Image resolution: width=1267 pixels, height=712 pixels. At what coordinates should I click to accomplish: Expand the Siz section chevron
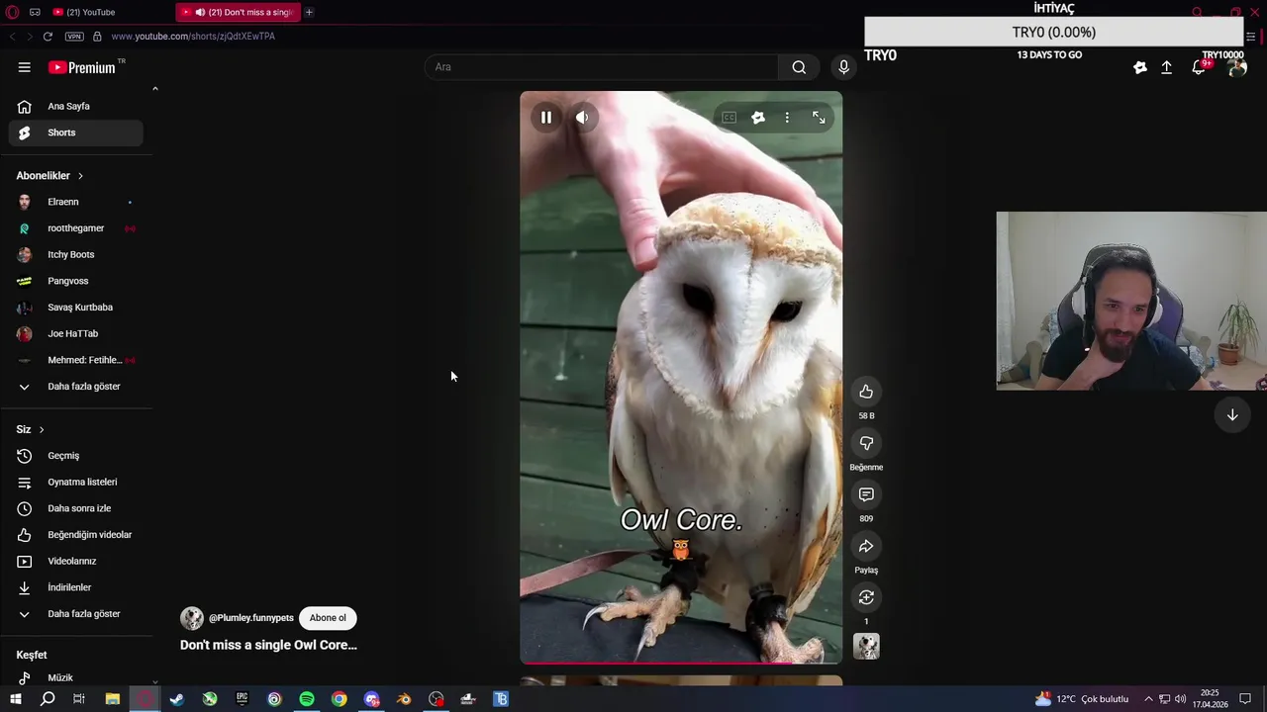tap(42, 429)
